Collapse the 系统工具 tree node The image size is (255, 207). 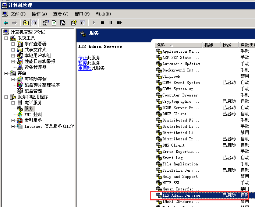tap(6, 38)
